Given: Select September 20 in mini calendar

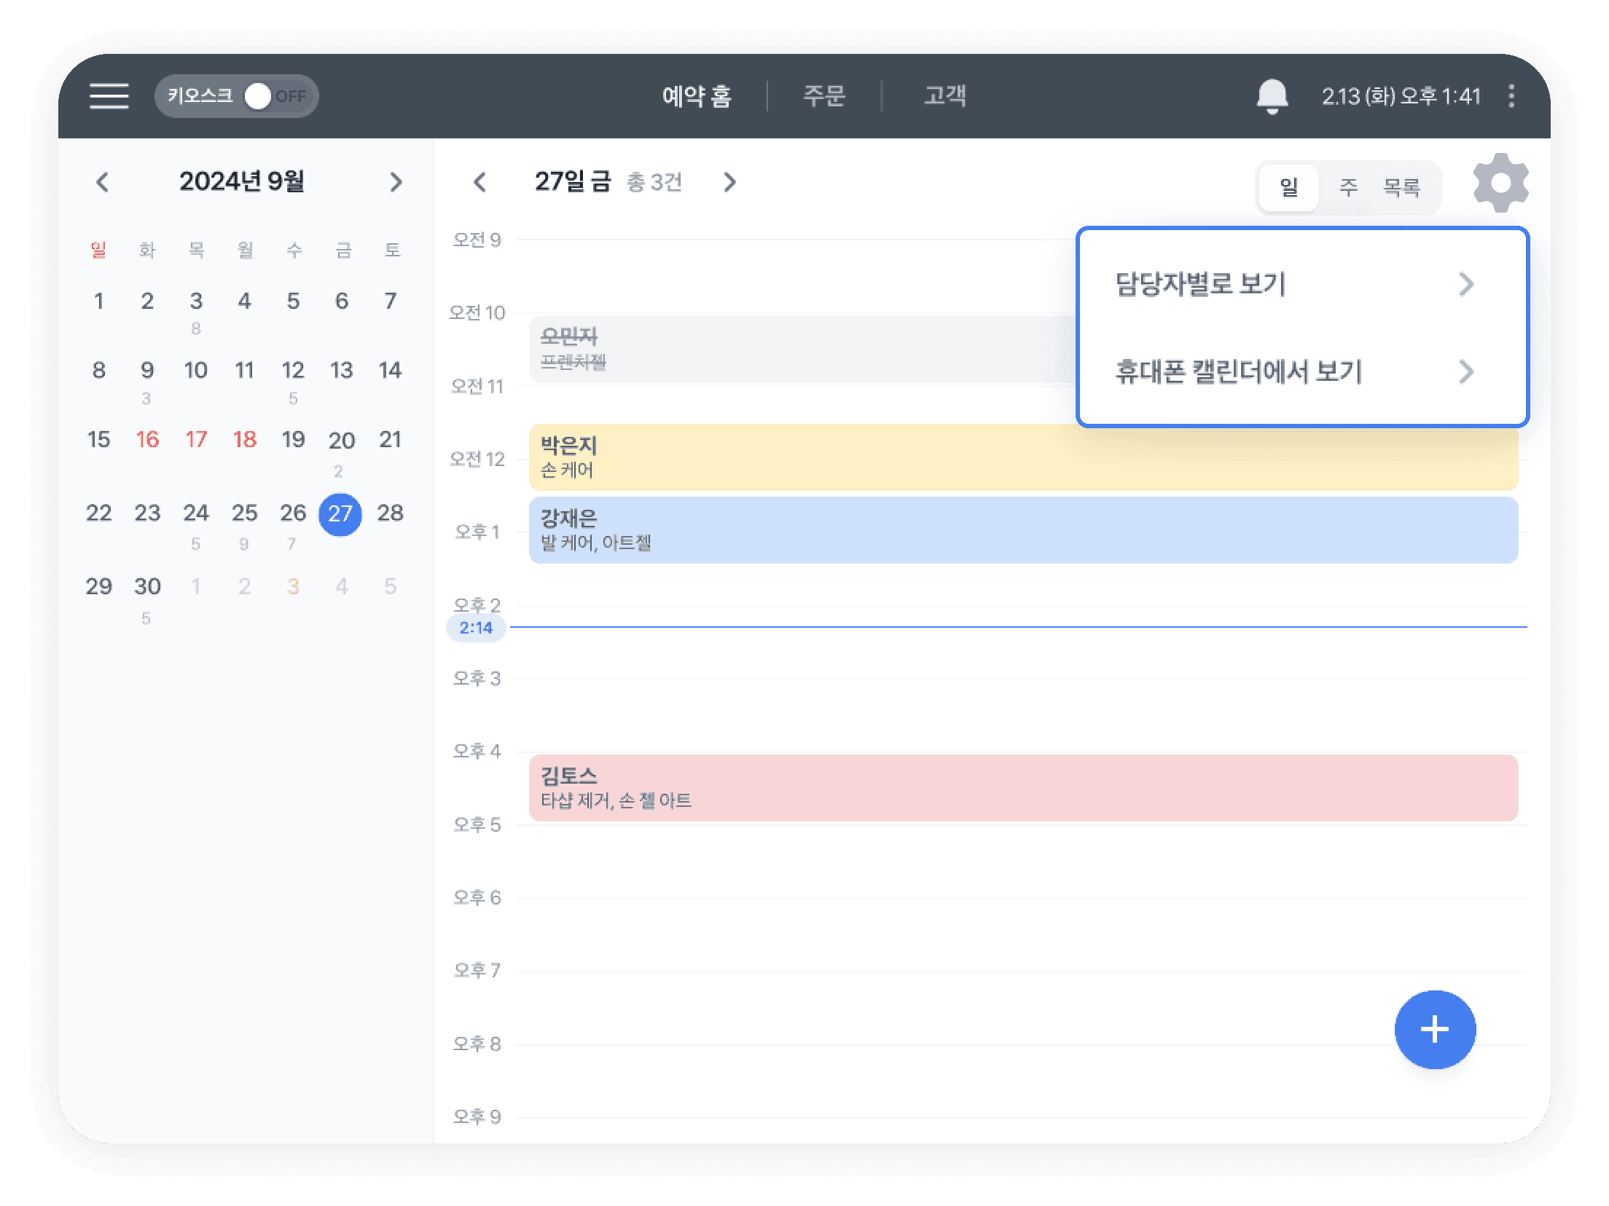Looking at the screenshot, I should pyautogui.click(x=341, y=441).
